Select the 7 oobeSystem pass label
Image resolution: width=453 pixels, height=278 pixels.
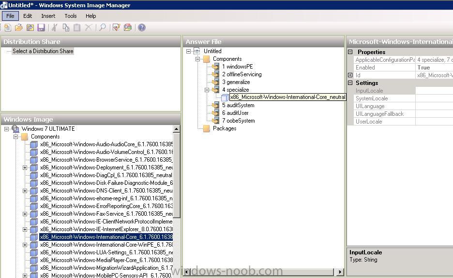[x=238, y=121]
